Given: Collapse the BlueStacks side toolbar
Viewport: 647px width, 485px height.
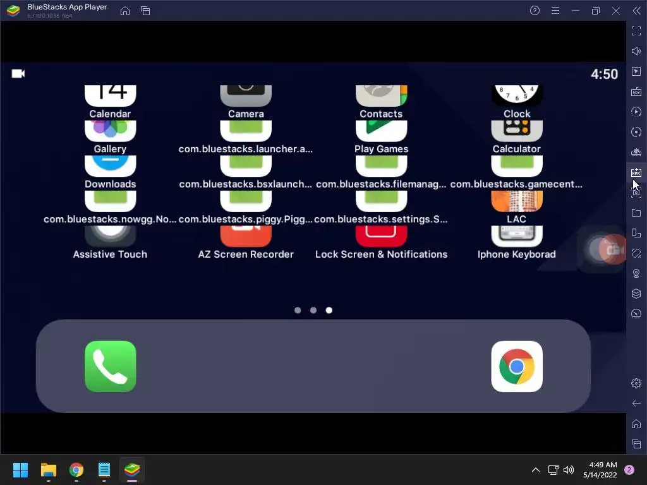Looking at the screenshot, I should tap(637, 11).
